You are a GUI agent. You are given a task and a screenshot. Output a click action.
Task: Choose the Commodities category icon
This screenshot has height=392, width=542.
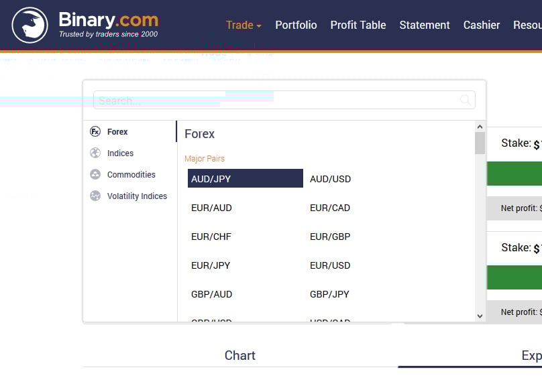[95, 175]
